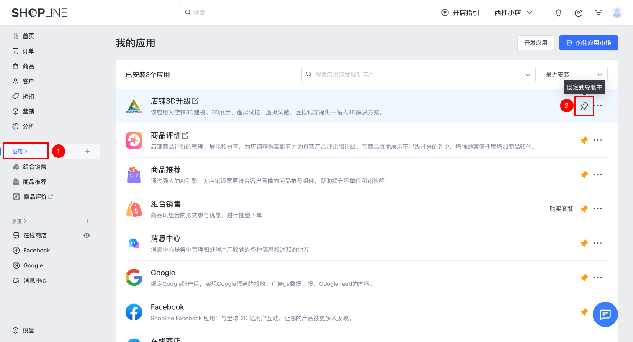Unpin 组合销售 from navigation
This screenshot has height=342, width=633.
[584, 209]
